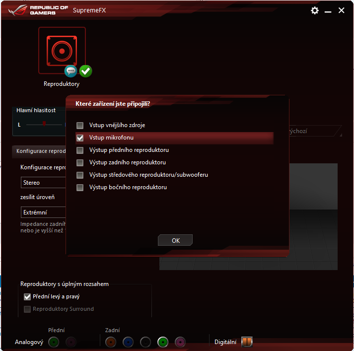
Task: Open the Stereo speaker configuration dropdown
Action: [43, 182]
